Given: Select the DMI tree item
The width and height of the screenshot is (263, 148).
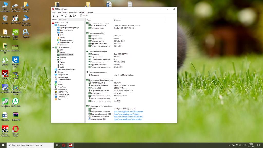Looking at the screenshot, I should pos(62,33).
